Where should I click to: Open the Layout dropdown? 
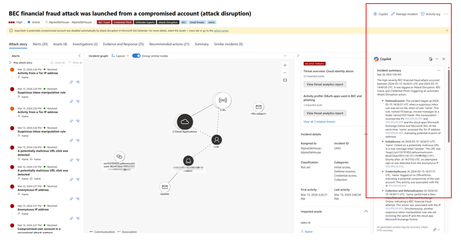[120, 56]
